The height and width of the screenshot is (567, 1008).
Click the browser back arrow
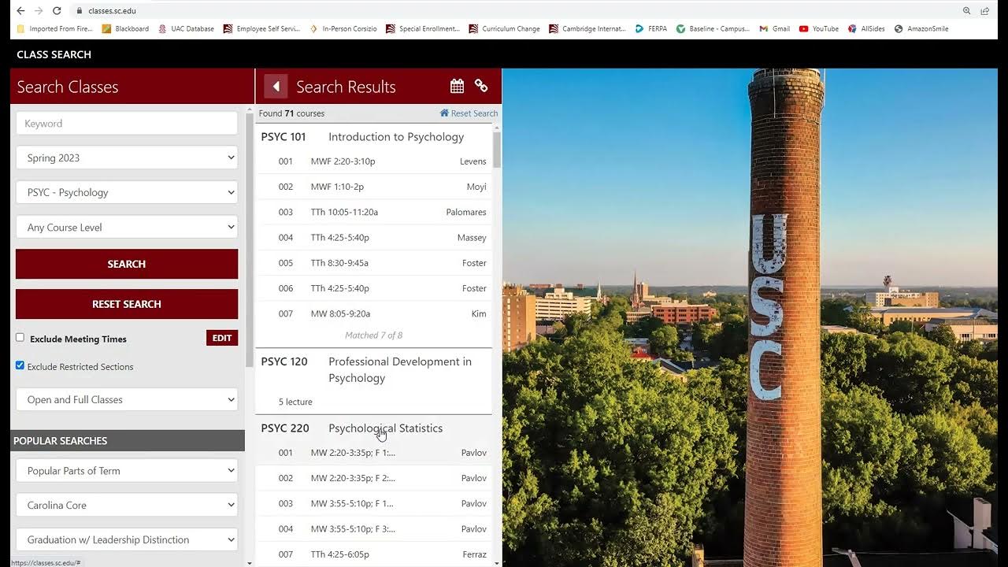tap(20, 11)
